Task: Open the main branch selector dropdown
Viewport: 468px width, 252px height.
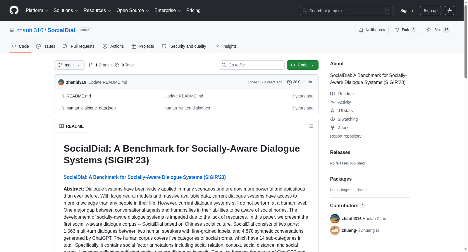Action: [x=69, y=65]
